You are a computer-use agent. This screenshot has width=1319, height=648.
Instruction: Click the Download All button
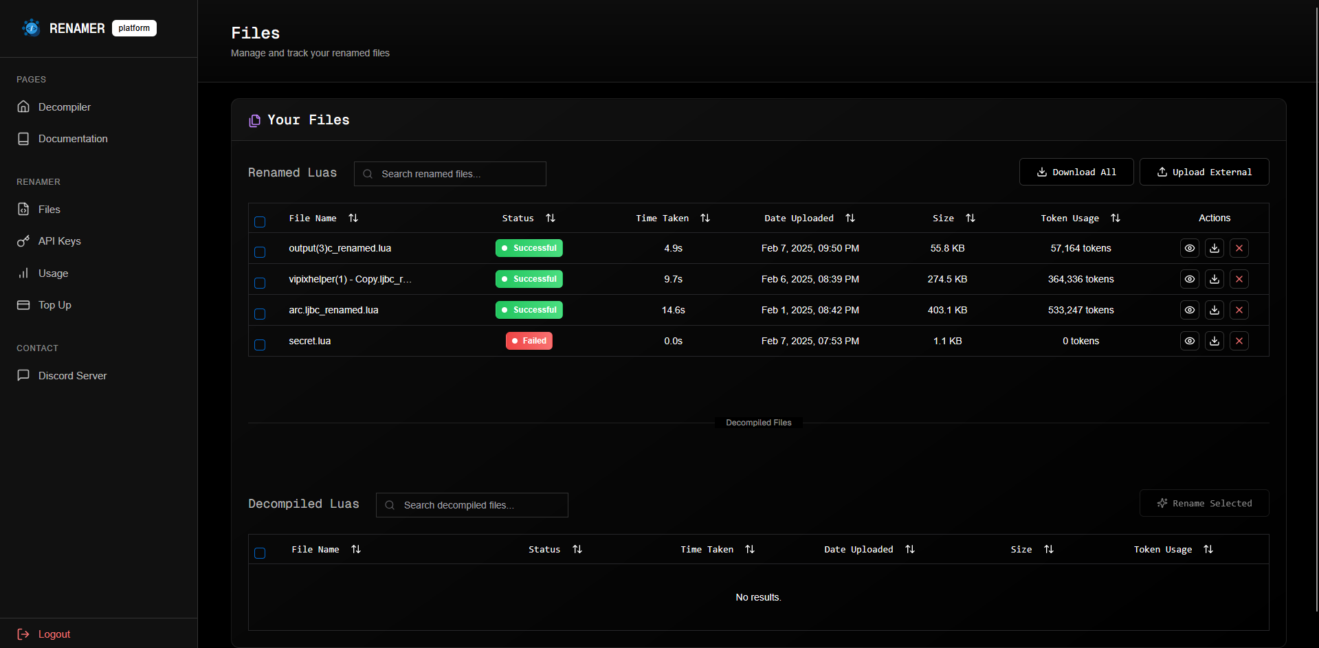1076,172
